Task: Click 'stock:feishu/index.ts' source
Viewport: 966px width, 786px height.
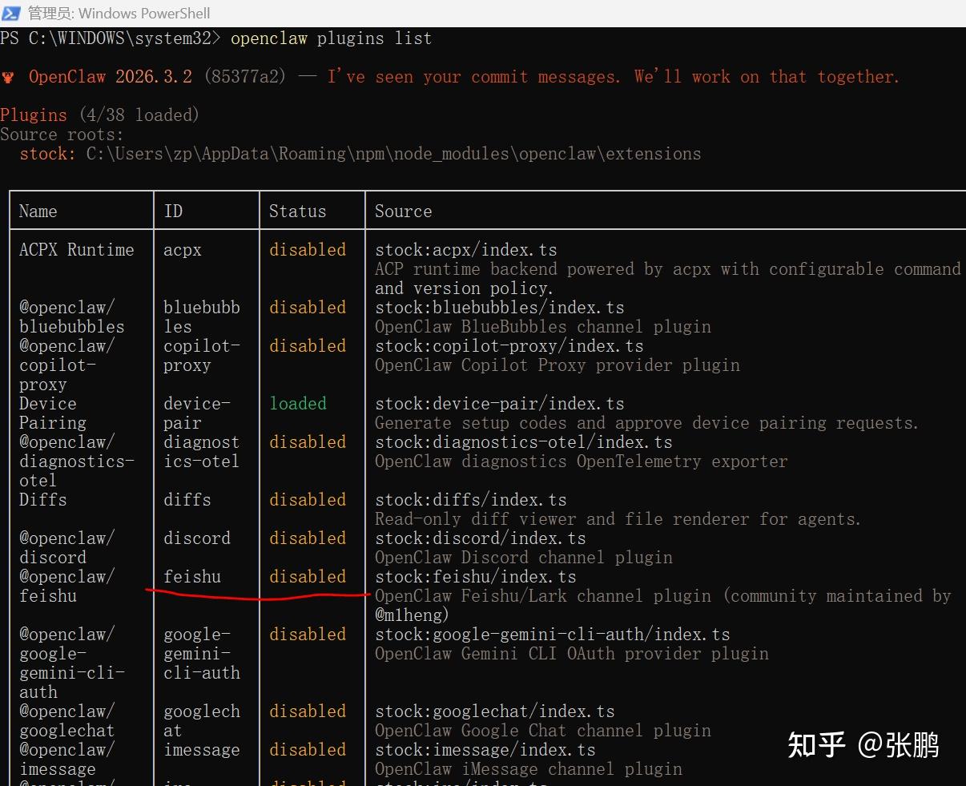Action: click(x=475, y=577)
